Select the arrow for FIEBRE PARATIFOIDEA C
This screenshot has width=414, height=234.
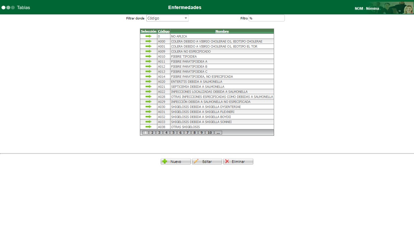148,71
